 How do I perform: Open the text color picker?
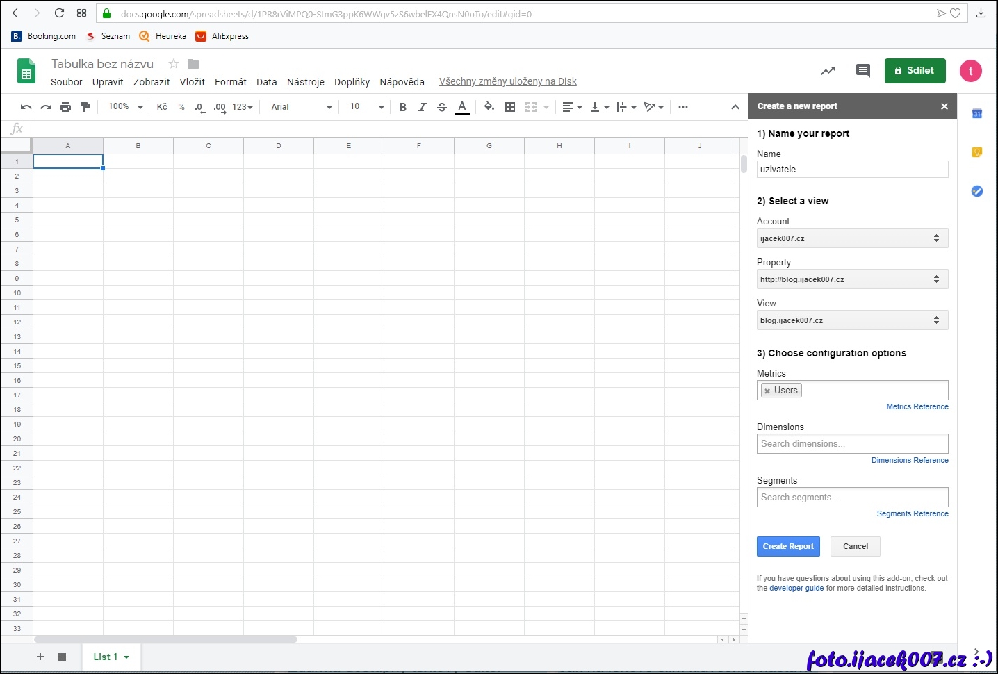pyautogui.click(x=462, y=107)
